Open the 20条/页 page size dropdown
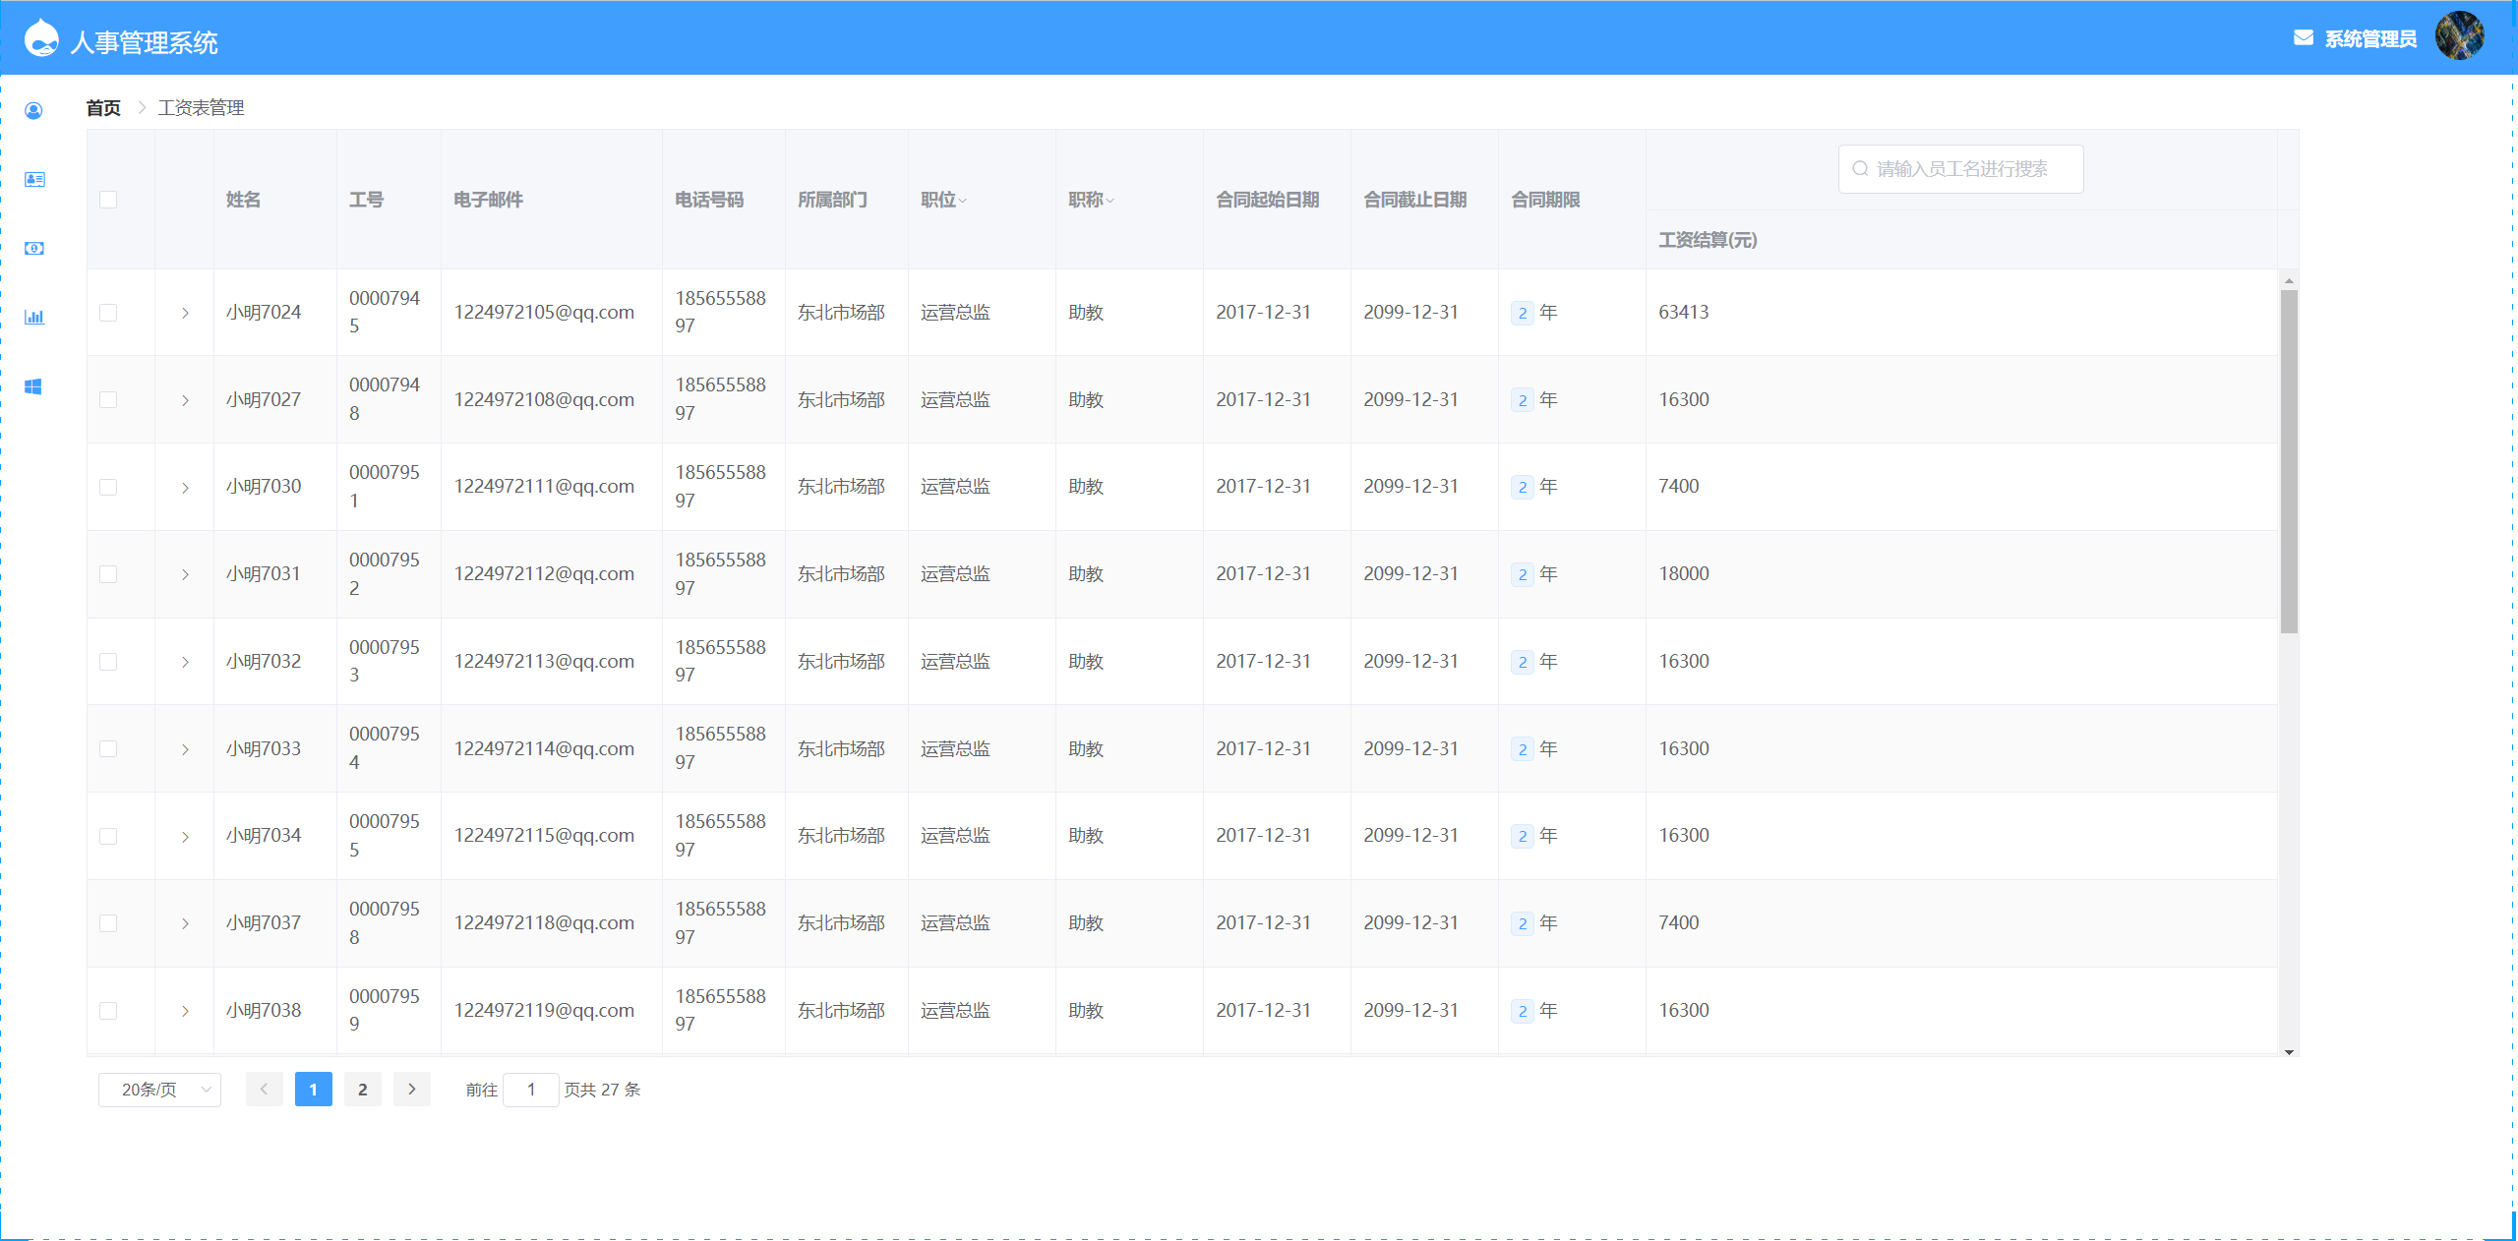2518x1241 pixels. [159, 1090]
